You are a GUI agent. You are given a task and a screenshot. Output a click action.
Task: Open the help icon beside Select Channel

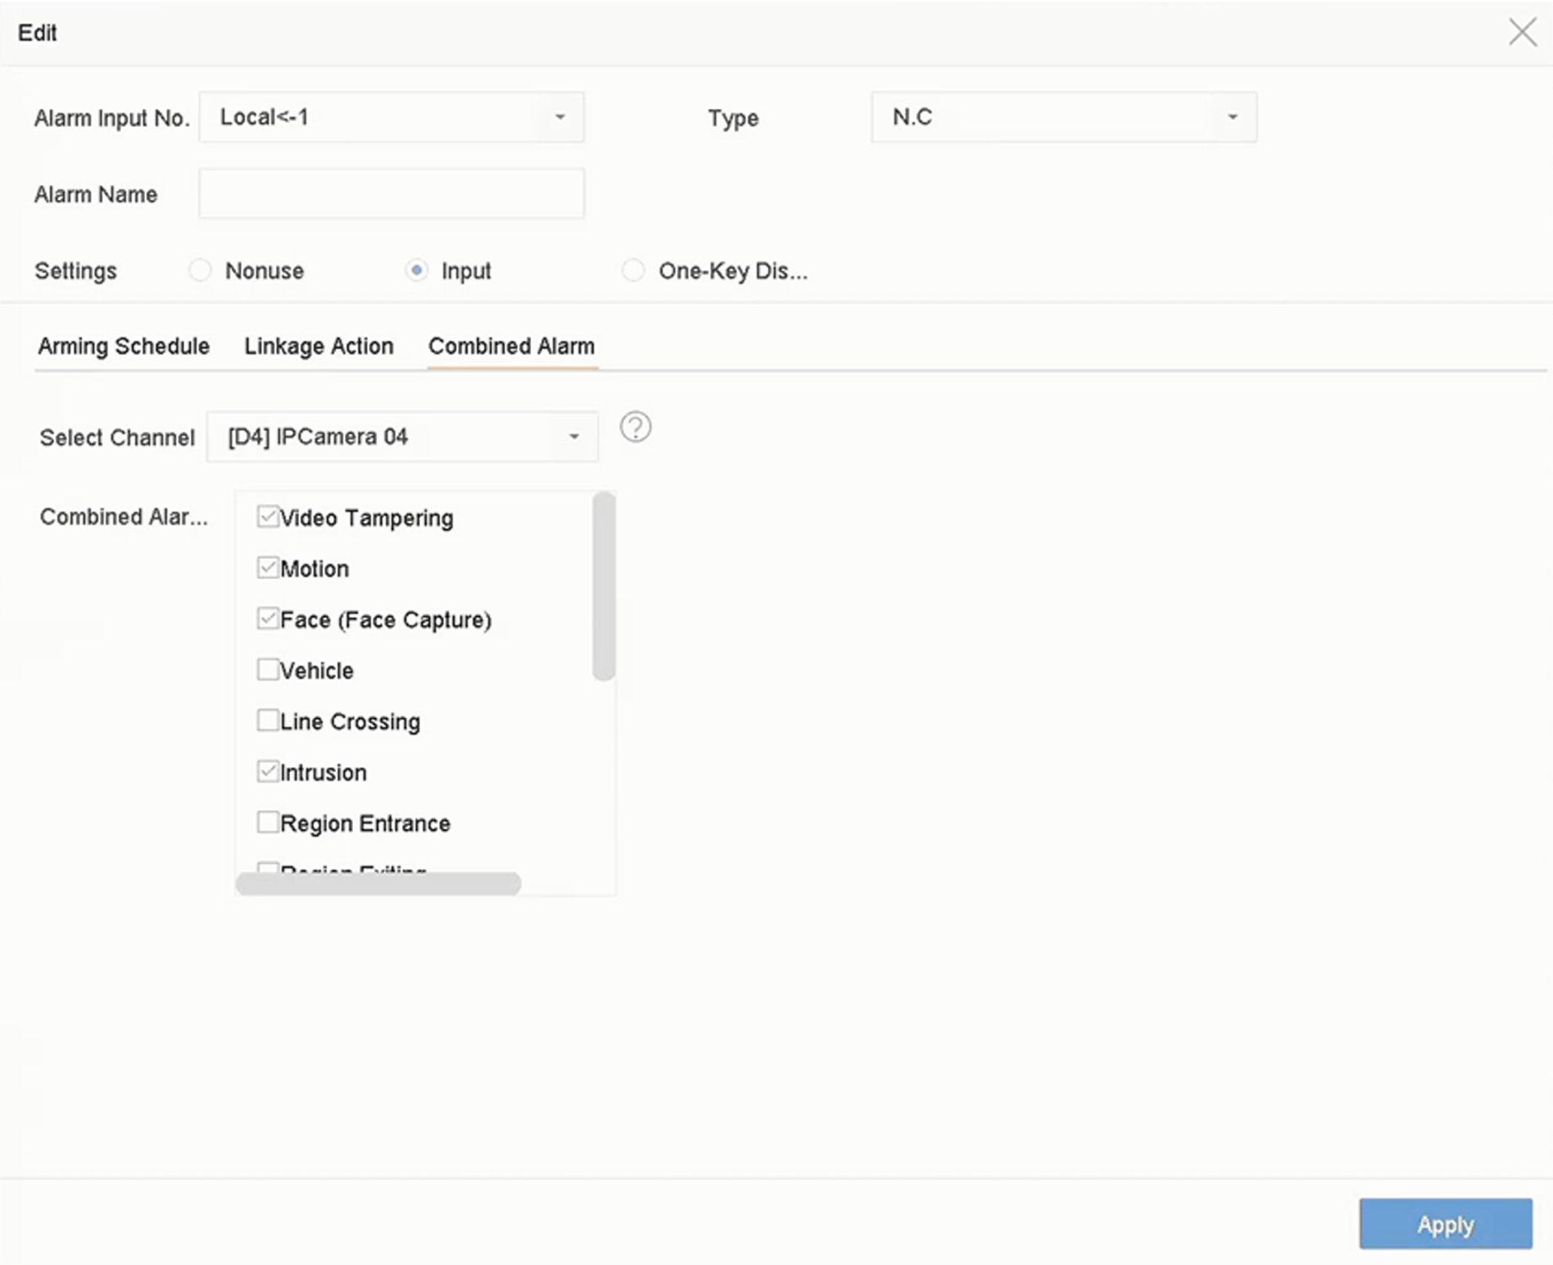tap(635, 427)
